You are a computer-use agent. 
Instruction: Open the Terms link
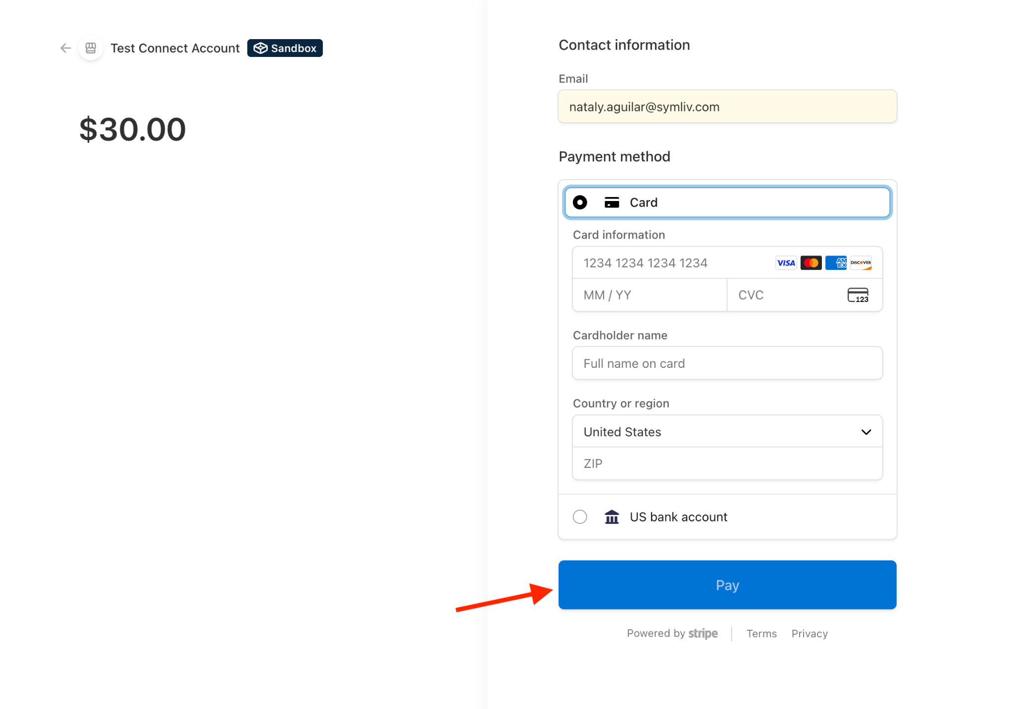pyautogui.click(x=761, y=634)
